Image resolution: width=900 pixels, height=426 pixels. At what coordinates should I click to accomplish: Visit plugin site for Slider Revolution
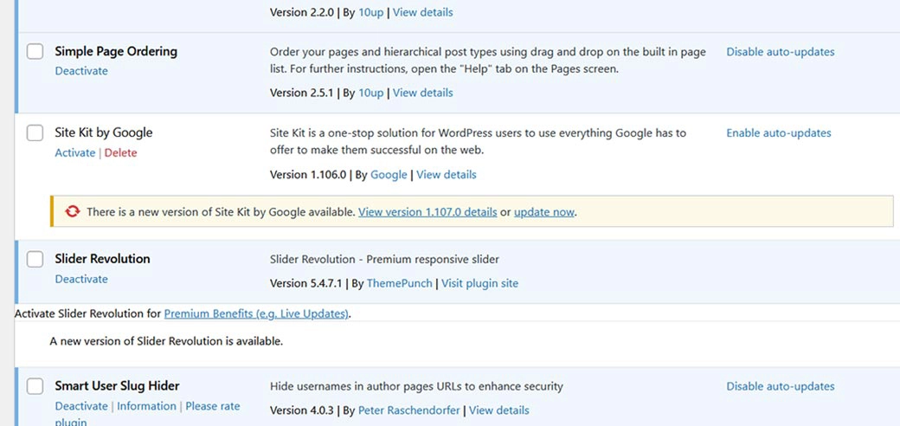tap(479, 283)
